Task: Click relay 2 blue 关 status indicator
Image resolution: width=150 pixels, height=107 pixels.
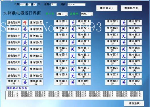Action: 25,29
